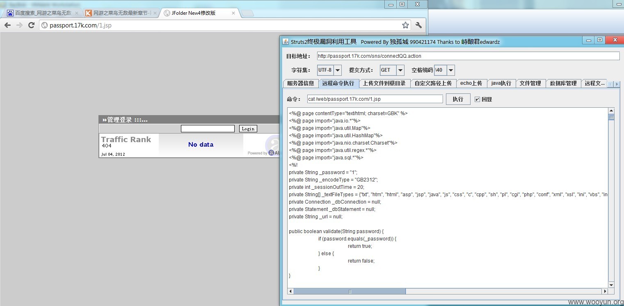Viewport: 624px width, 306px height.
Task: Click the line 'private String _password = "1";'
Action: [323, 172]
